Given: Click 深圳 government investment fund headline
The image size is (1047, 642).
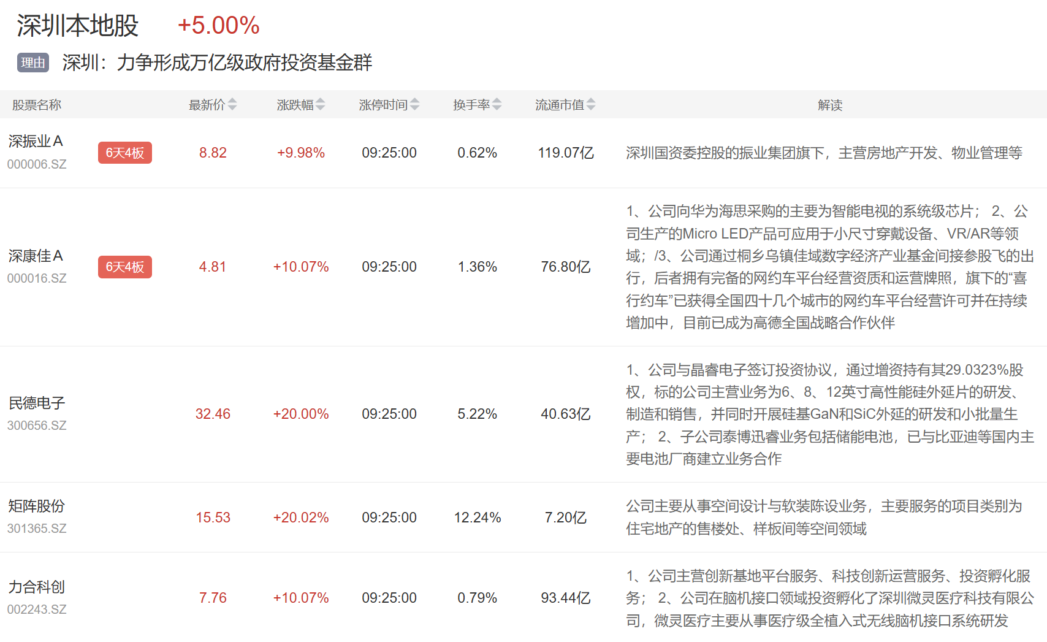Looking at the screenshot, I should coord(217,63).
